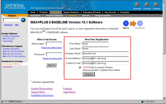Click the sidebar search input field
Screen dimensions: 166x104
pos(12,20)
